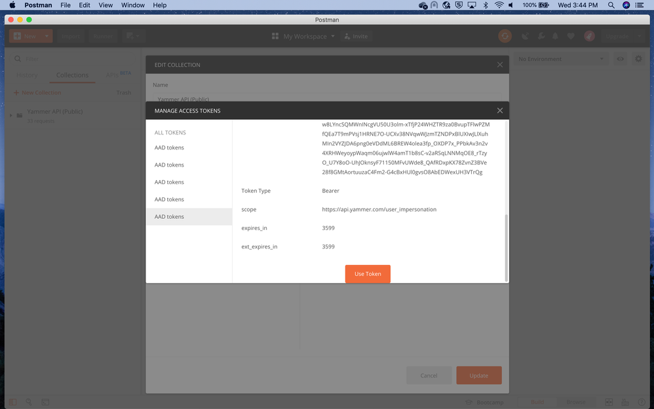
Task: Close the Edit Collection dialog
Action: 500,65
